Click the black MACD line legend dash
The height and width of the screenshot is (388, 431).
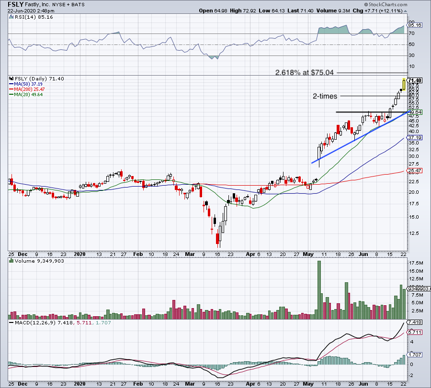[11, 322]
